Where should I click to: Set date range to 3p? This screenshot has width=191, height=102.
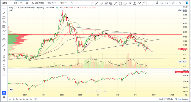[x=20, y=99]
